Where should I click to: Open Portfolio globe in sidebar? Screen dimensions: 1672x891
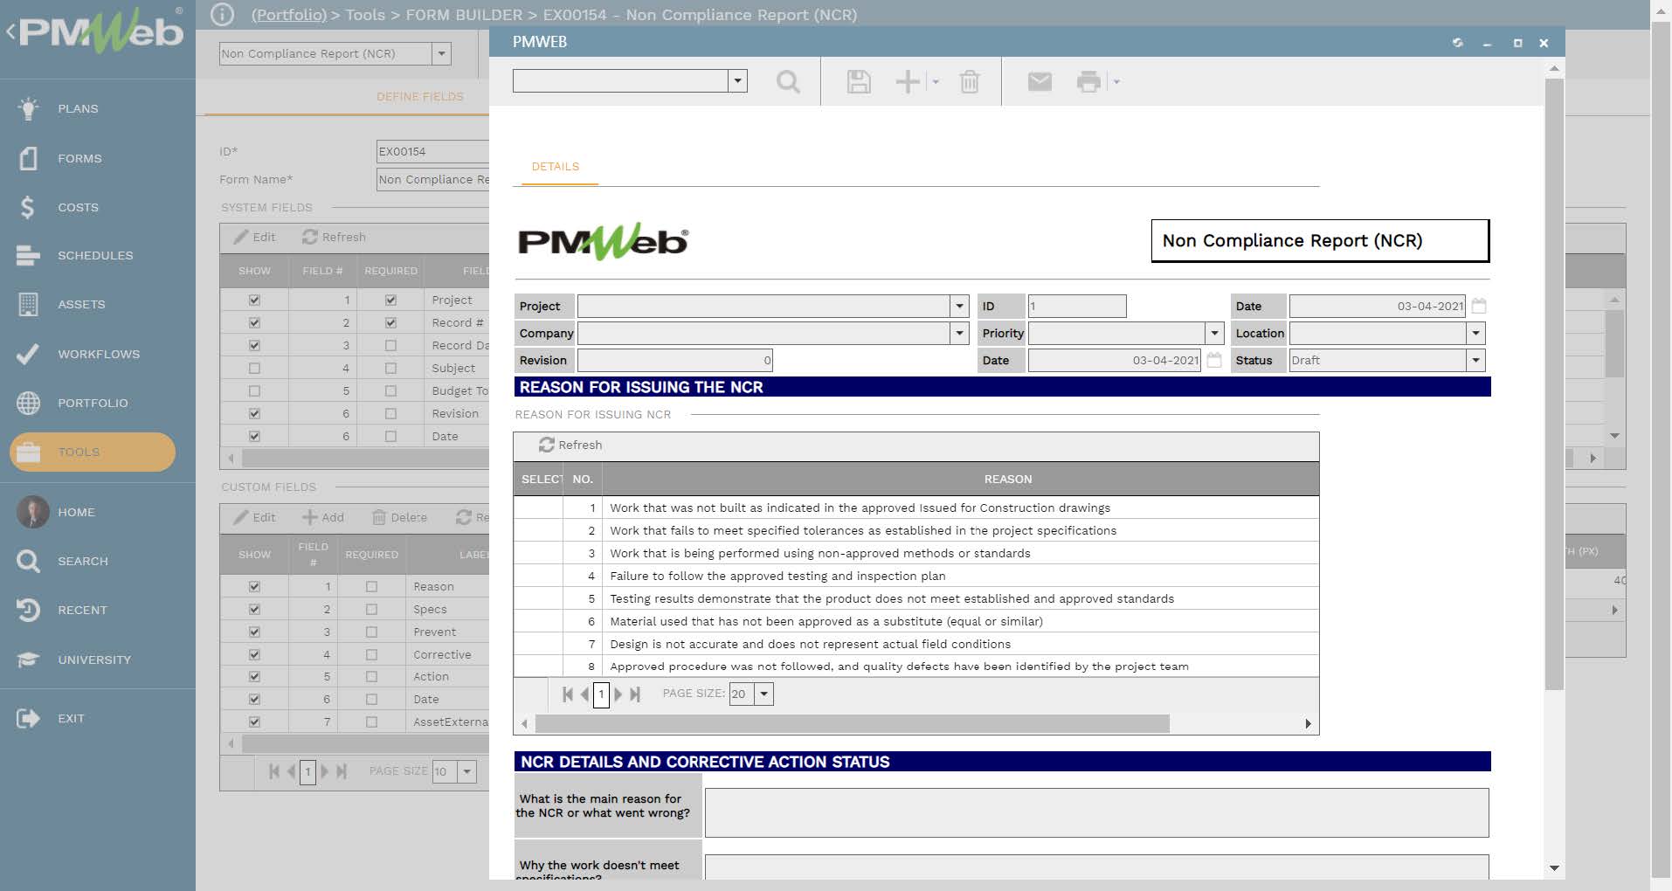[28, 403]
